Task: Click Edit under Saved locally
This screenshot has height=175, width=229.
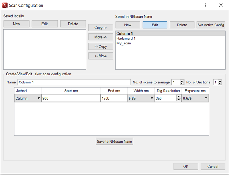Action: (x=45, y=24)
